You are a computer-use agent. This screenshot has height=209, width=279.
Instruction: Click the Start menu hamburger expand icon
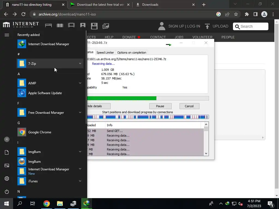coord(7,35)
